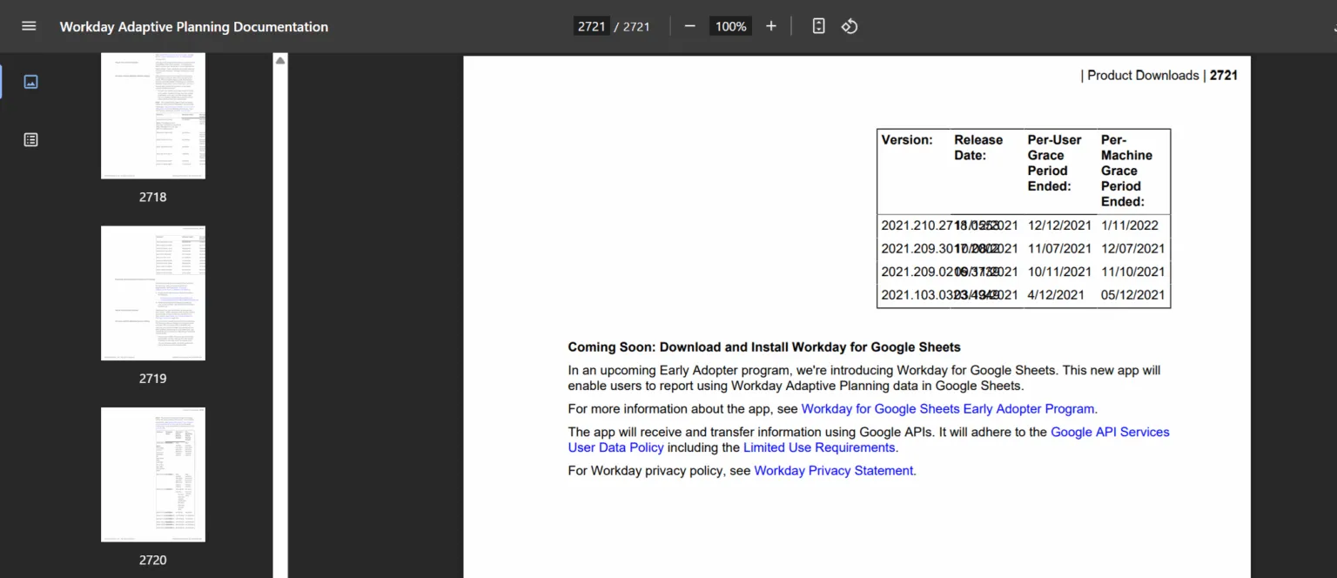The width and height of the screenshot is (1337, 578).
Task: Show page thumbnails view in sidebar
Action: click(30, 82)
